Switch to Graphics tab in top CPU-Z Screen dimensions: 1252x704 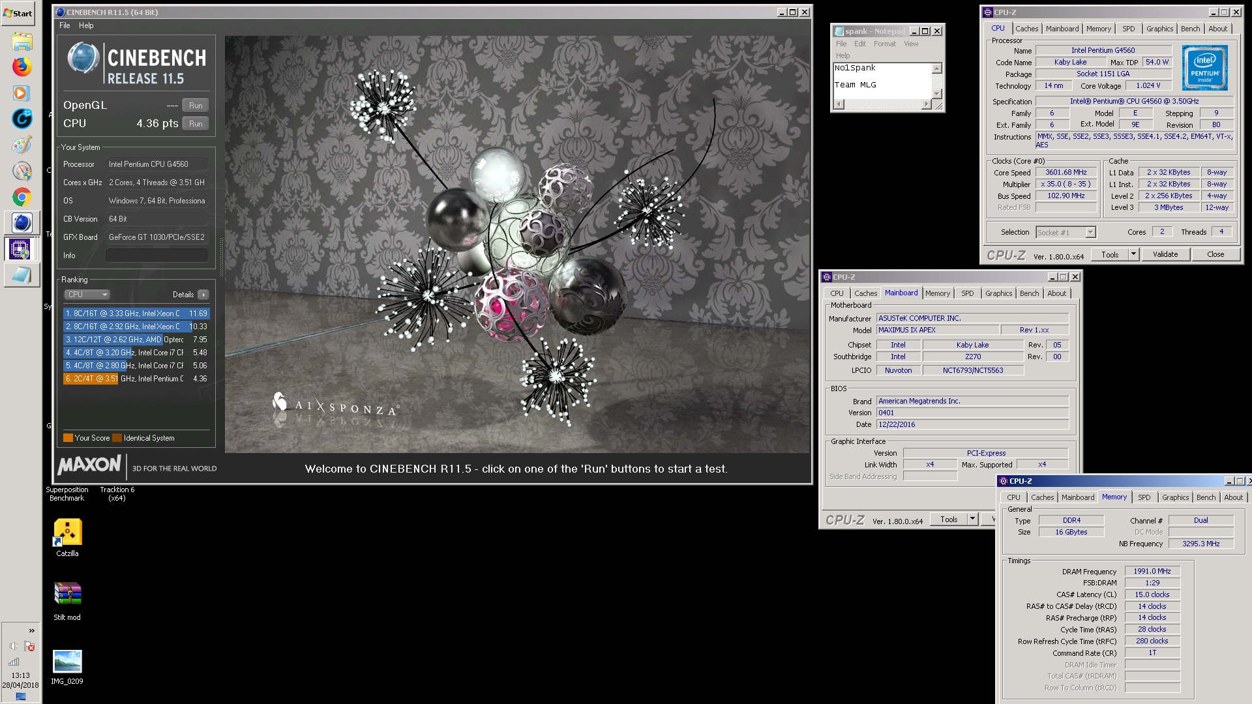(1160, 29)
